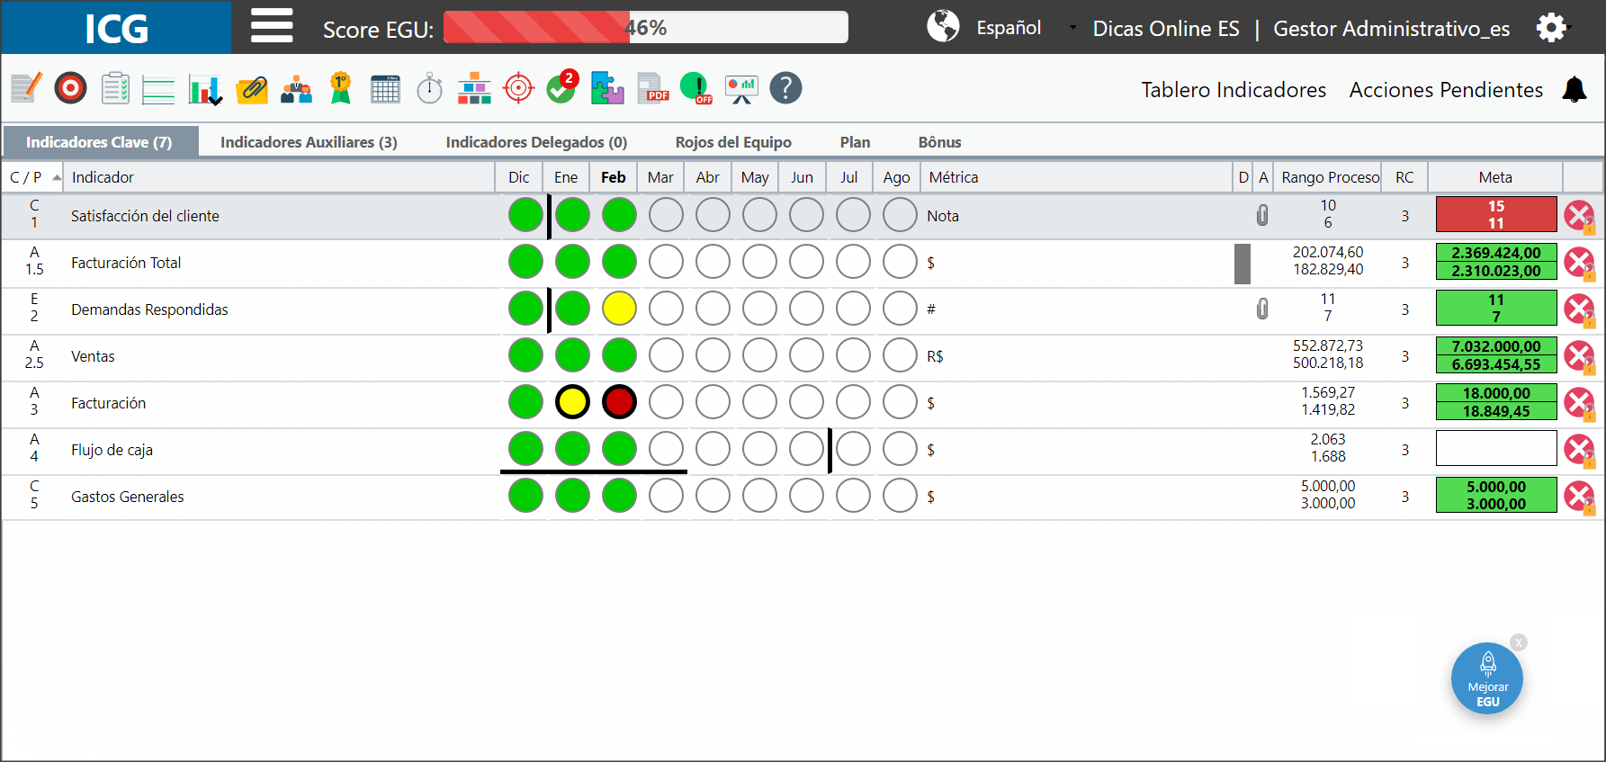Open the help question mark icon
The image size is (1606, 762).
[785, 88]
